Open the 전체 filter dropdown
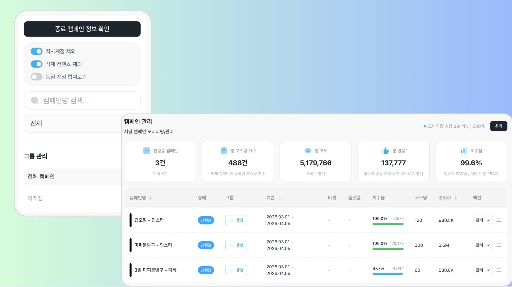 tap(72, 124)
